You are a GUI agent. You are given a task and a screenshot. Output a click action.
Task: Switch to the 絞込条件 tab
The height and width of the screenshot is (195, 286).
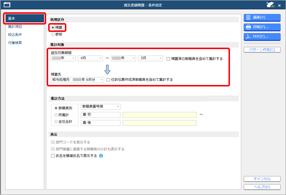pyautogui.click(x=15, y=34)
